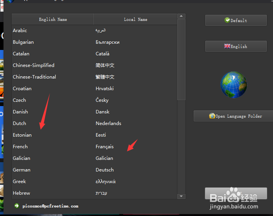Image resolution: width=273 pixels, height=216 pixels.
Task: Click the scrollbar down arrow
Action: point(181,196)
